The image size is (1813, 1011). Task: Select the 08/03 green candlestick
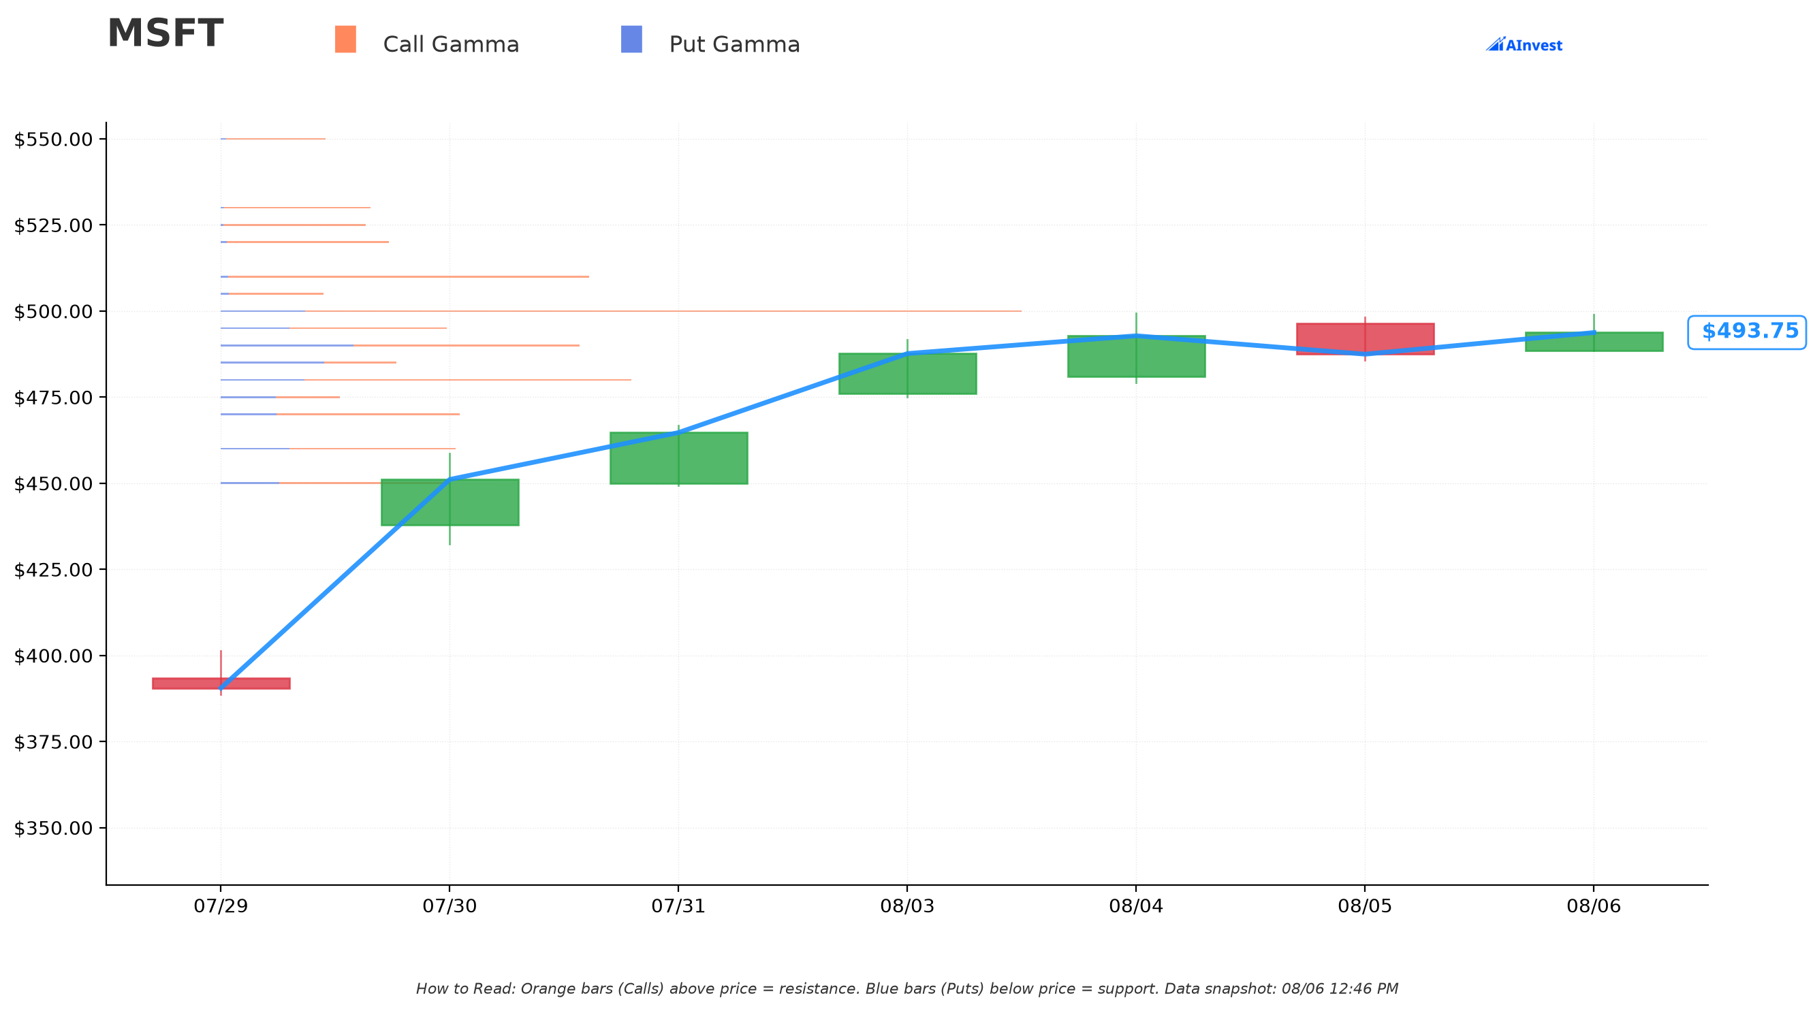click(907, 374)
